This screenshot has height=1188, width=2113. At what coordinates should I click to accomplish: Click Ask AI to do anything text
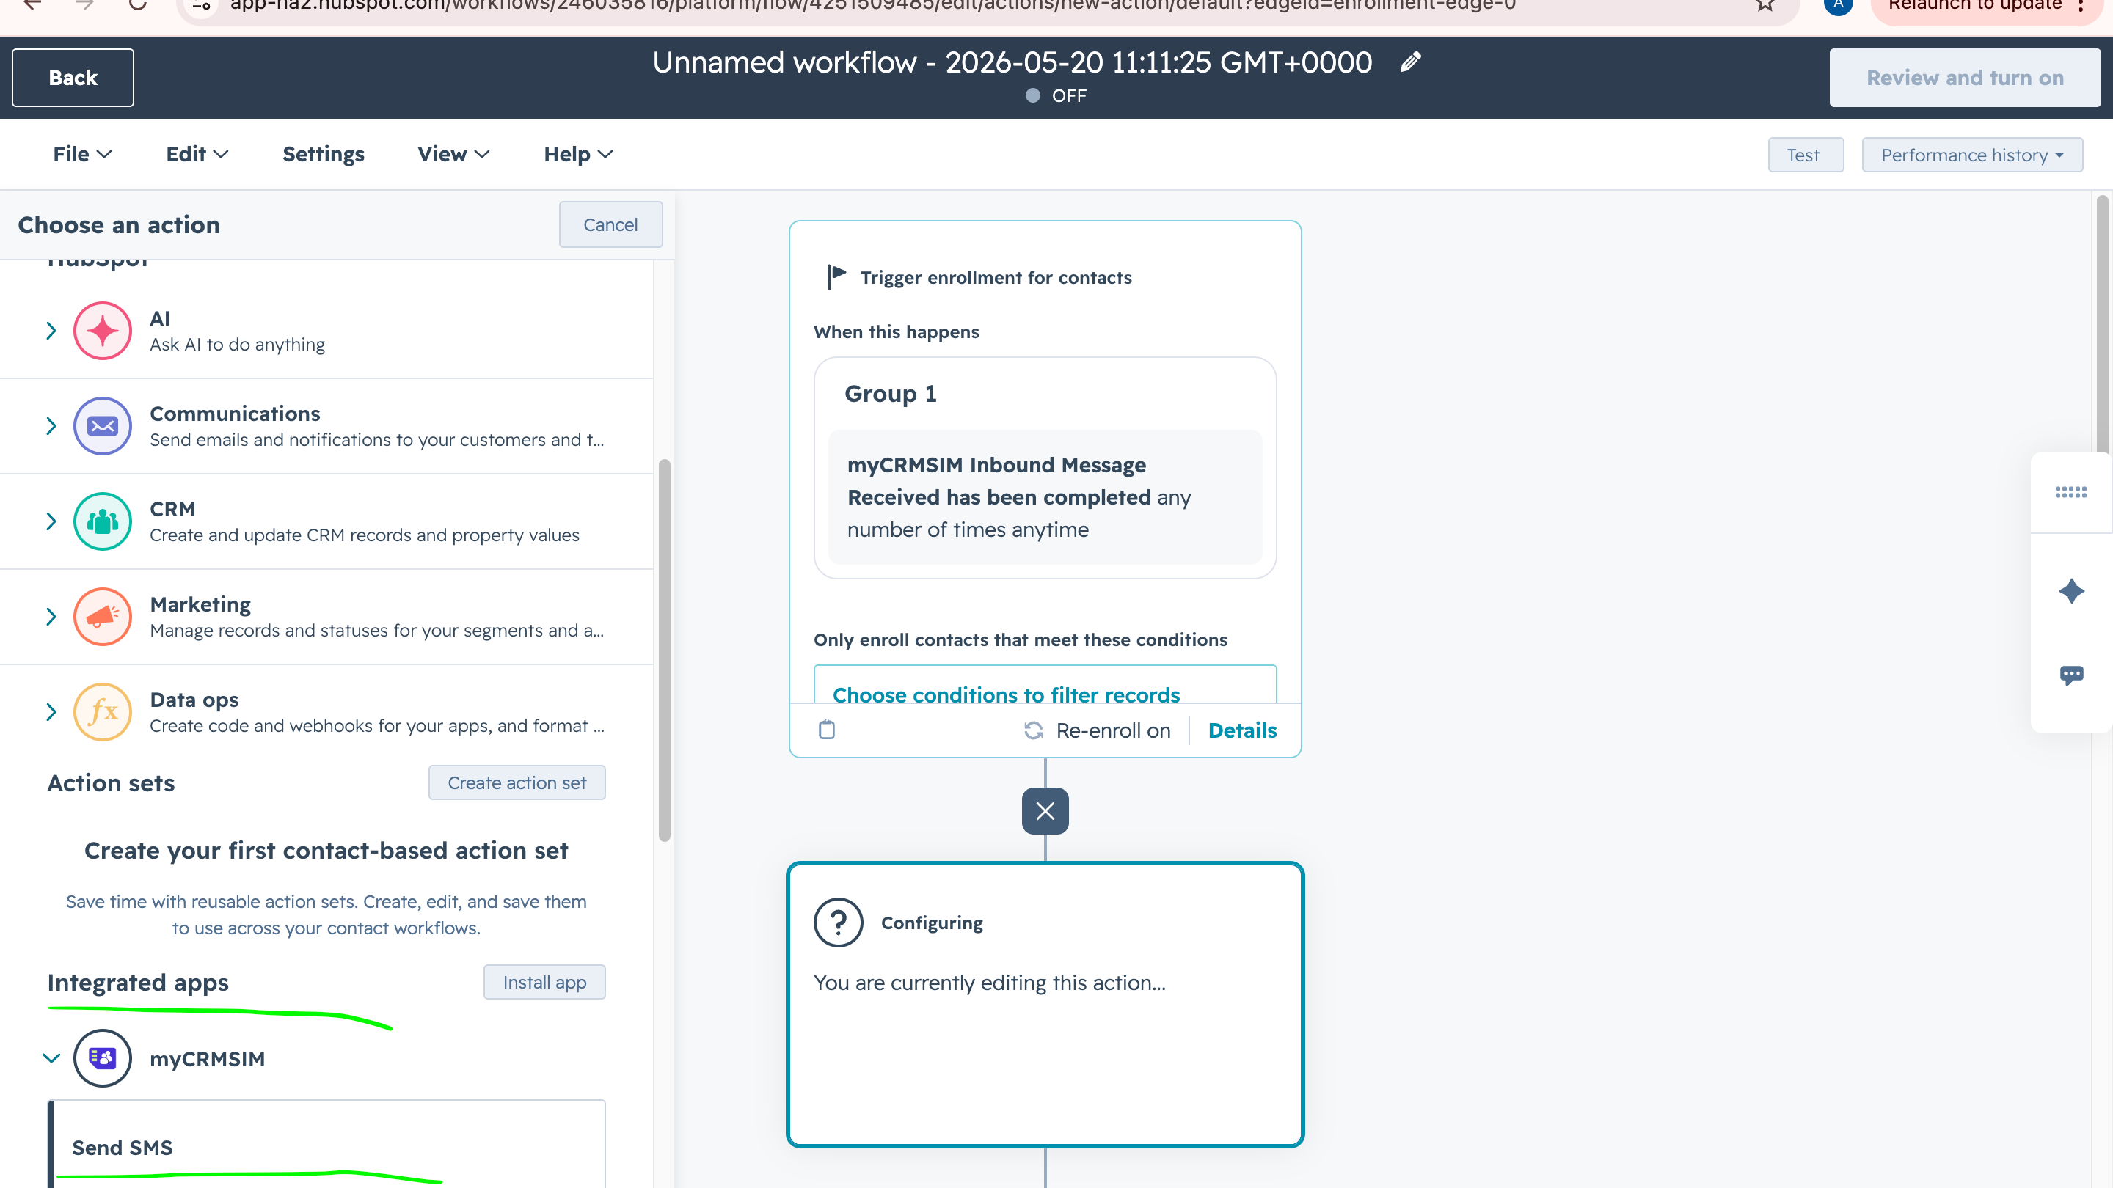point(237,345)
